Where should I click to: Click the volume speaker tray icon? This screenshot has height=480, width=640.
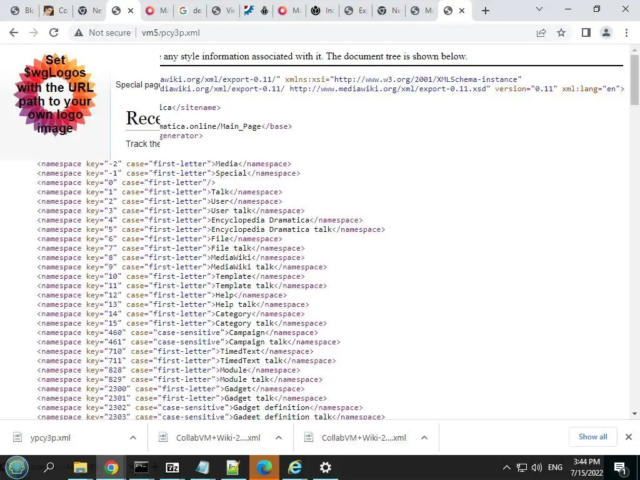[x=537, y=467]
